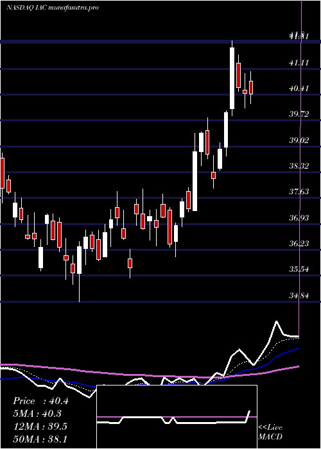Click the MACD inset chart box
This screenshot has width=321, height=449.
177,417
